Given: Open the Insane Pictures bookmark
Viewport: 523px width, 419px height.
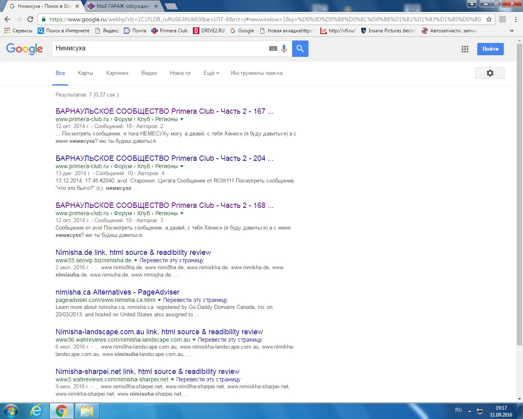Looking at the screenshot, I should [388, 31].
